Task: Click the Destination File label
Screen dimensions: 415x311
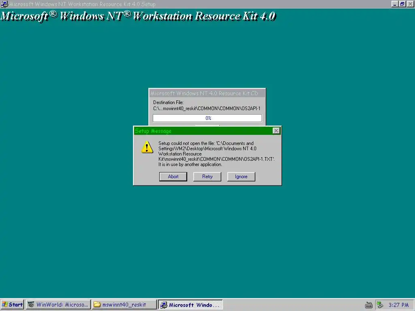Action: pos(168,102)
